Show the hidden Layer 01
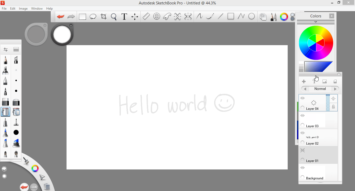This screenshot has width=355, height=191. pyautogui.click(x=302, y=150)
